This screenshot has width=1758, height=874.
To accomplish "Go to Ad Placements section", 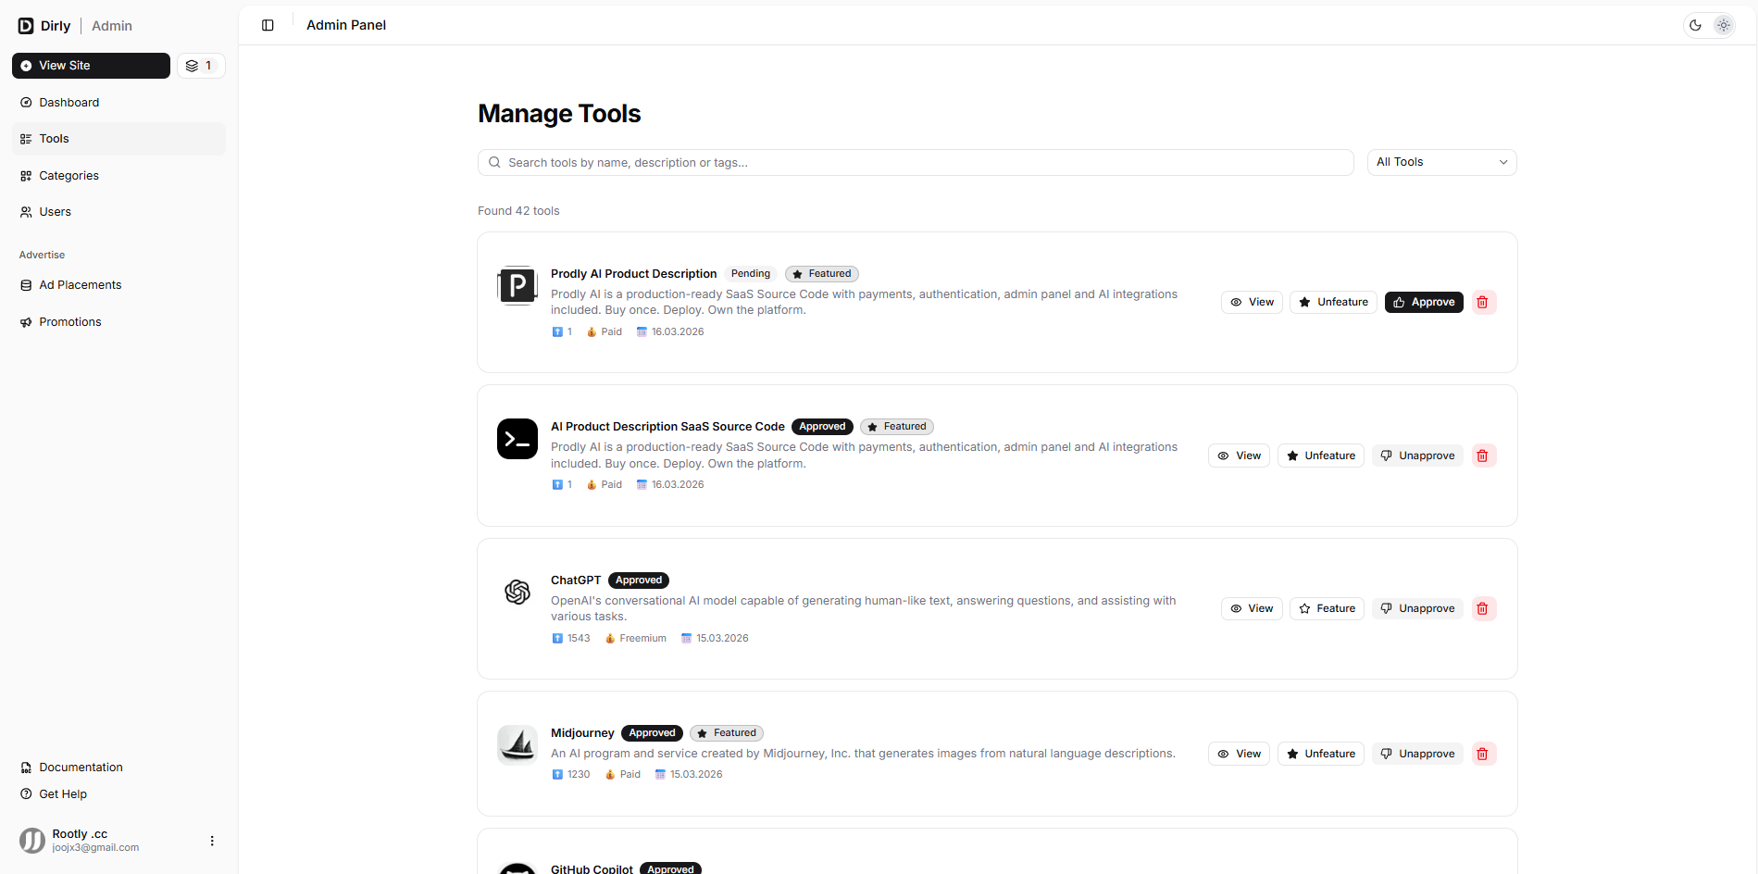I will click(80, 285).
